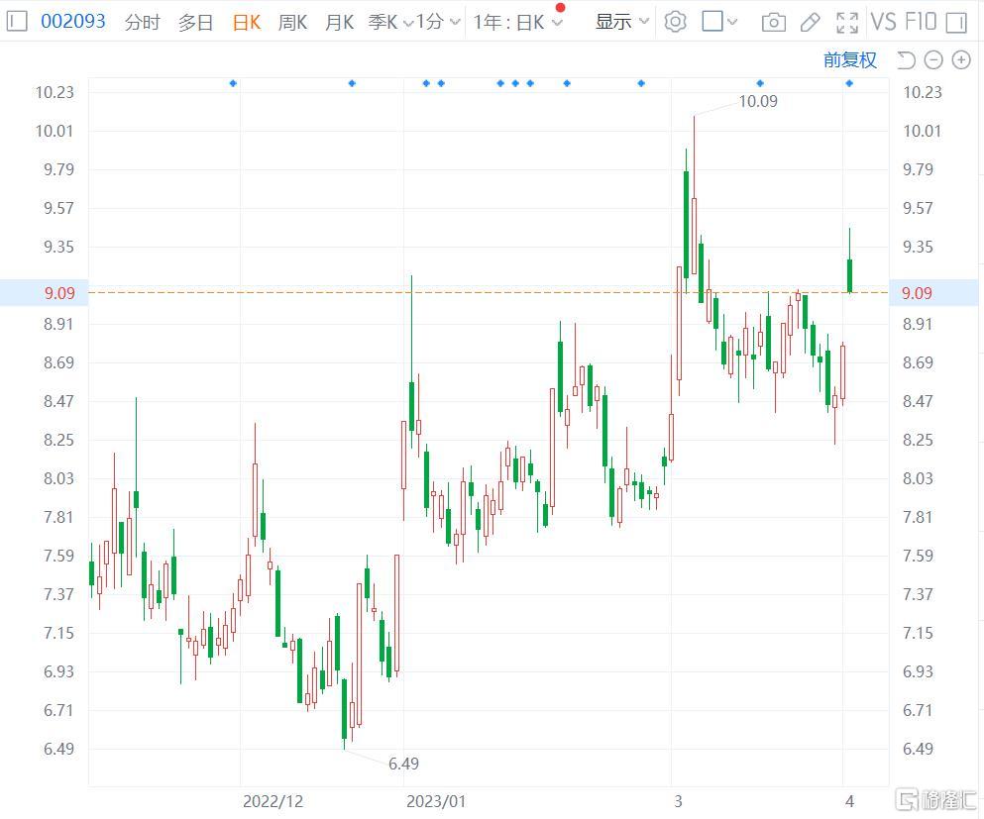Expand the arrow beside the square layout icon
Screen dimensions: 984x819
click(x=731, y=23)
